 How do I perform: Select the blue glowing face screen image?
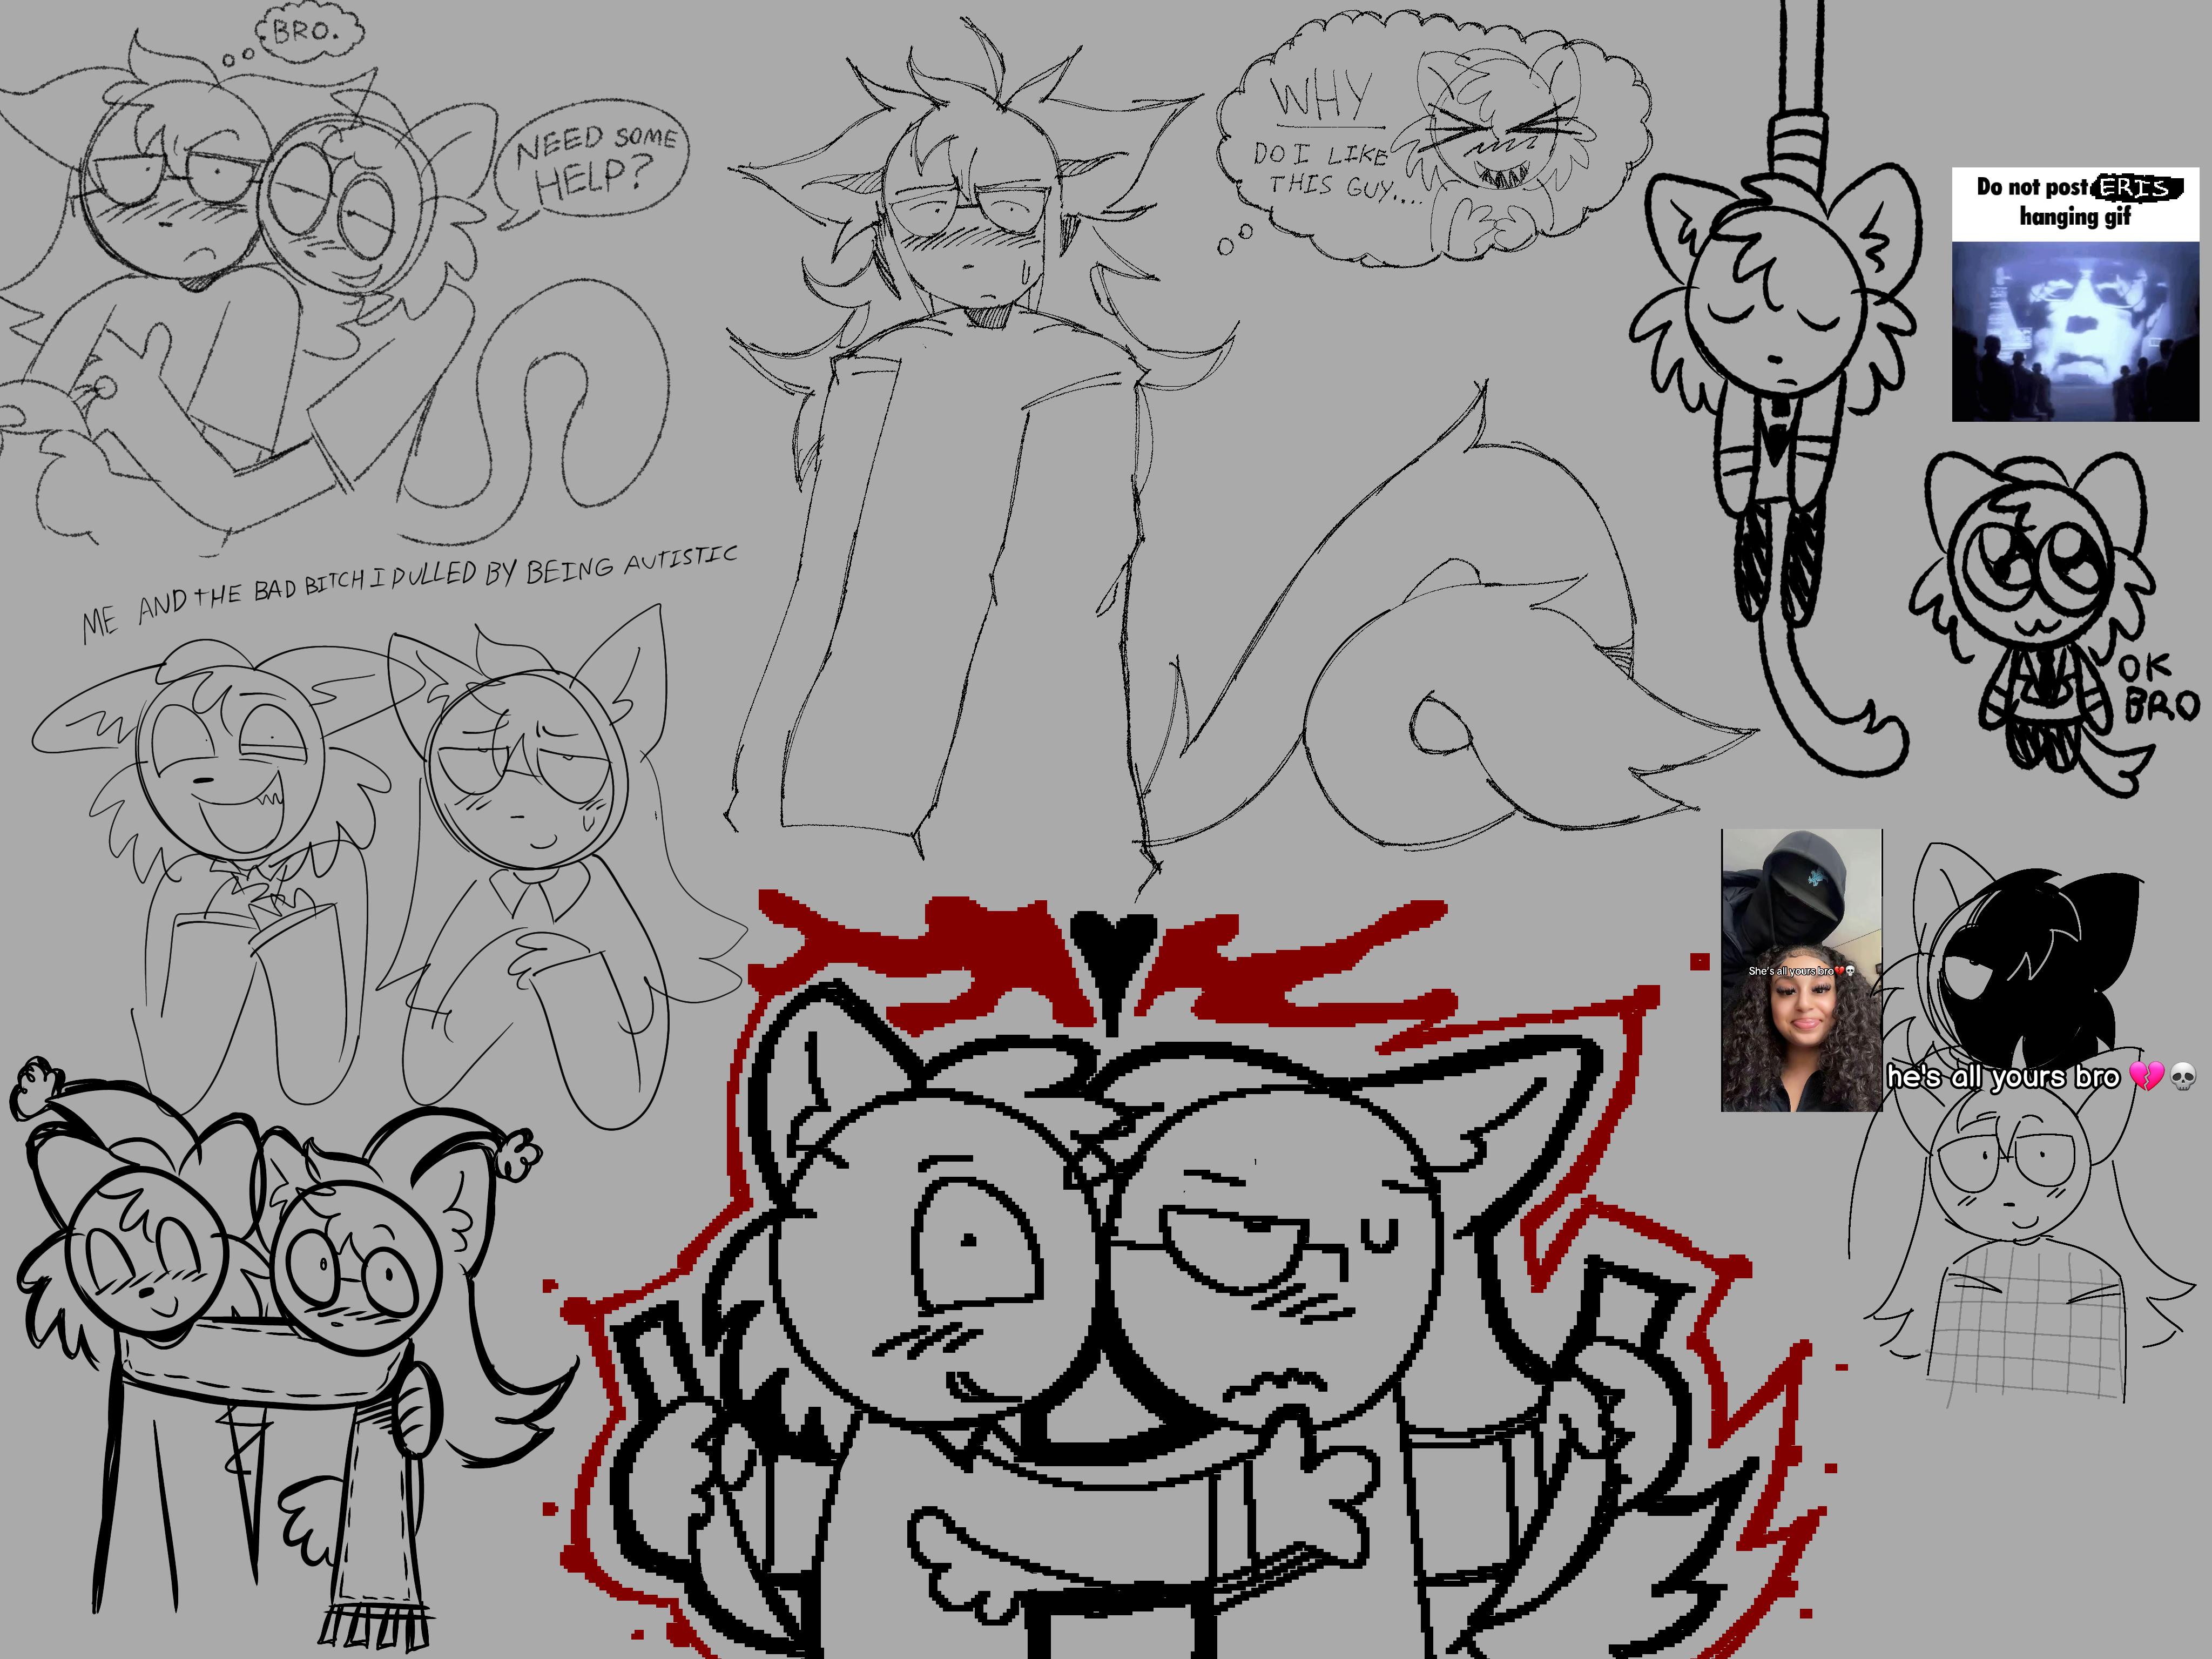[2074, 330]
